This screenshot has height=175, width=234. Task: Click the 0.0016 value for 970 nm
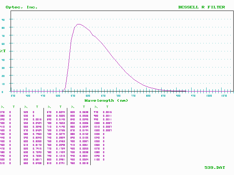click(107, 112)
